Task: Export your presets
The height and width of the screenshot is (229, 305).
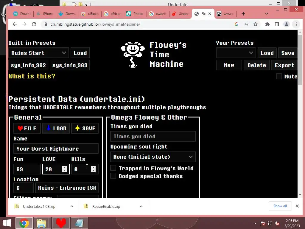Action: pyautogui.click(x=284, y=65)
